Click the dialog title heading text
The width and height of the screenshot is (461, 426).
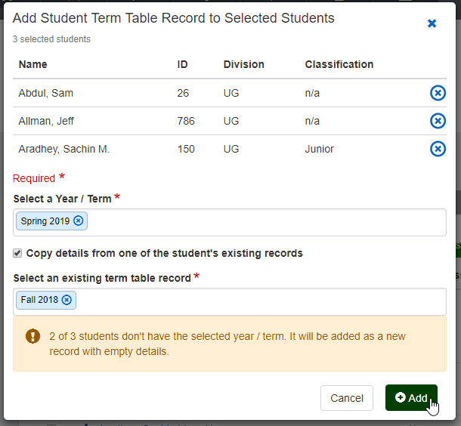(x=174, y=18)
